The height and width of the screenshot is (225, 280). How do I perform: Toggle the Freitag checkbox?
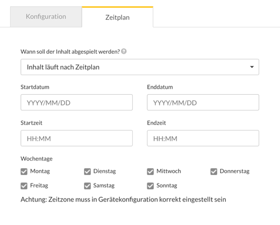[24, 186]
